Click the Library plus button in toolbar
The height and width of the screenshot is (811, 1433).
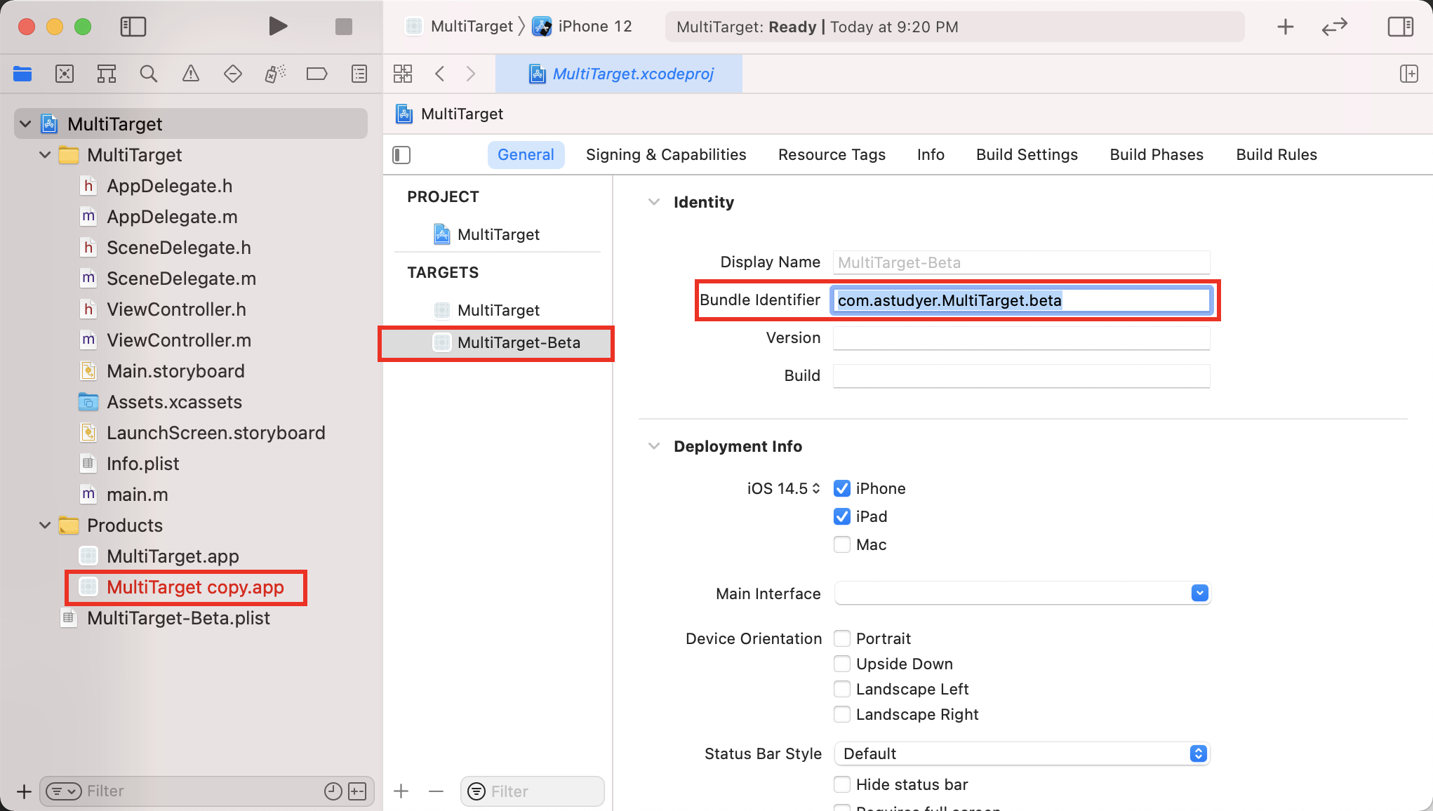click(x=1285, y=27)
